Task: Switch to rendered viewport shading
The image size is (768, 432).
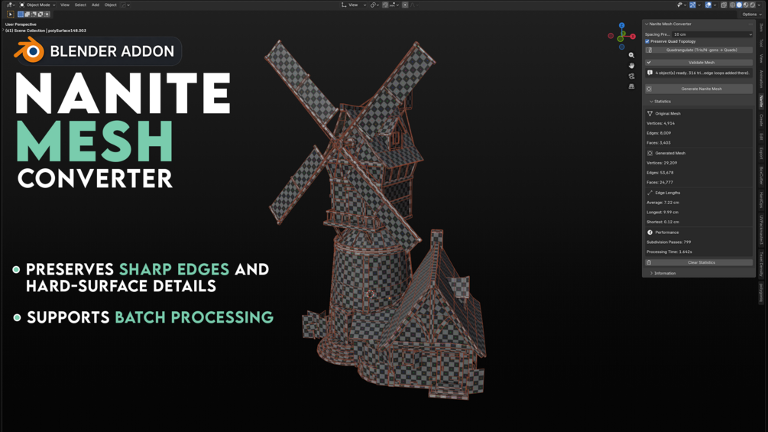Action: pos(752,5)
